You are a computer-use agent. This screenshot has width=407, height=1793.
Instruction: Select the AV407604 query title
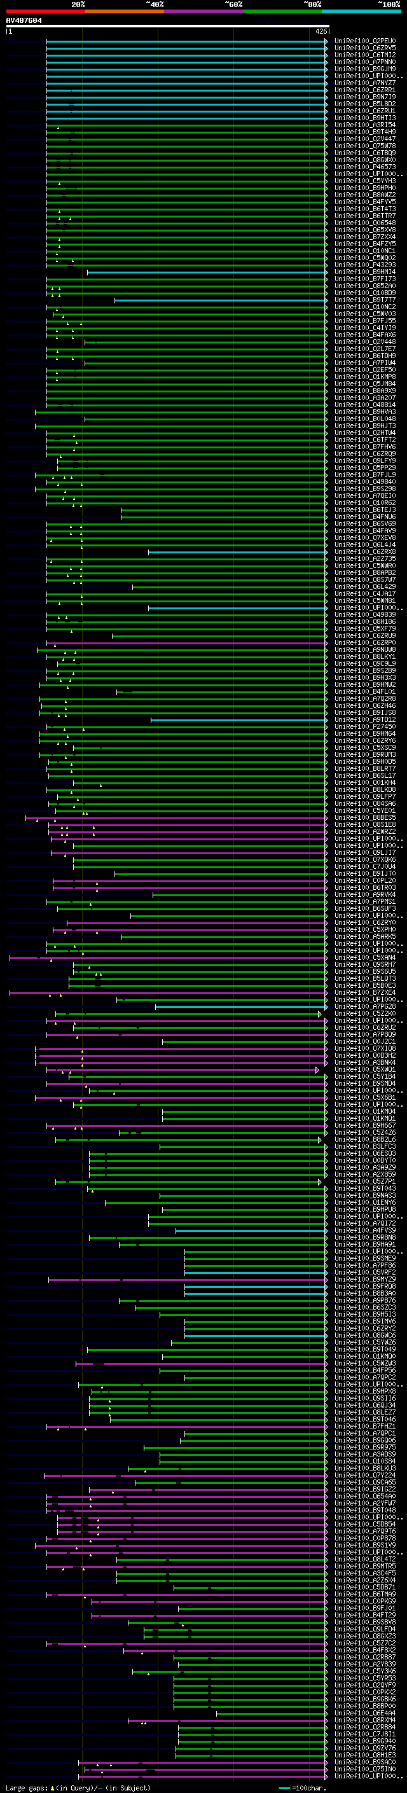[x=24, y=20]
